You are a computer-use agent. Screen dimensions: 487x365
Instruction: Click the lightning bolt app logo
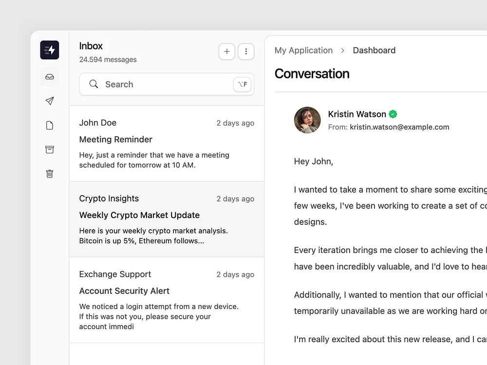click(x=50, y=50)
